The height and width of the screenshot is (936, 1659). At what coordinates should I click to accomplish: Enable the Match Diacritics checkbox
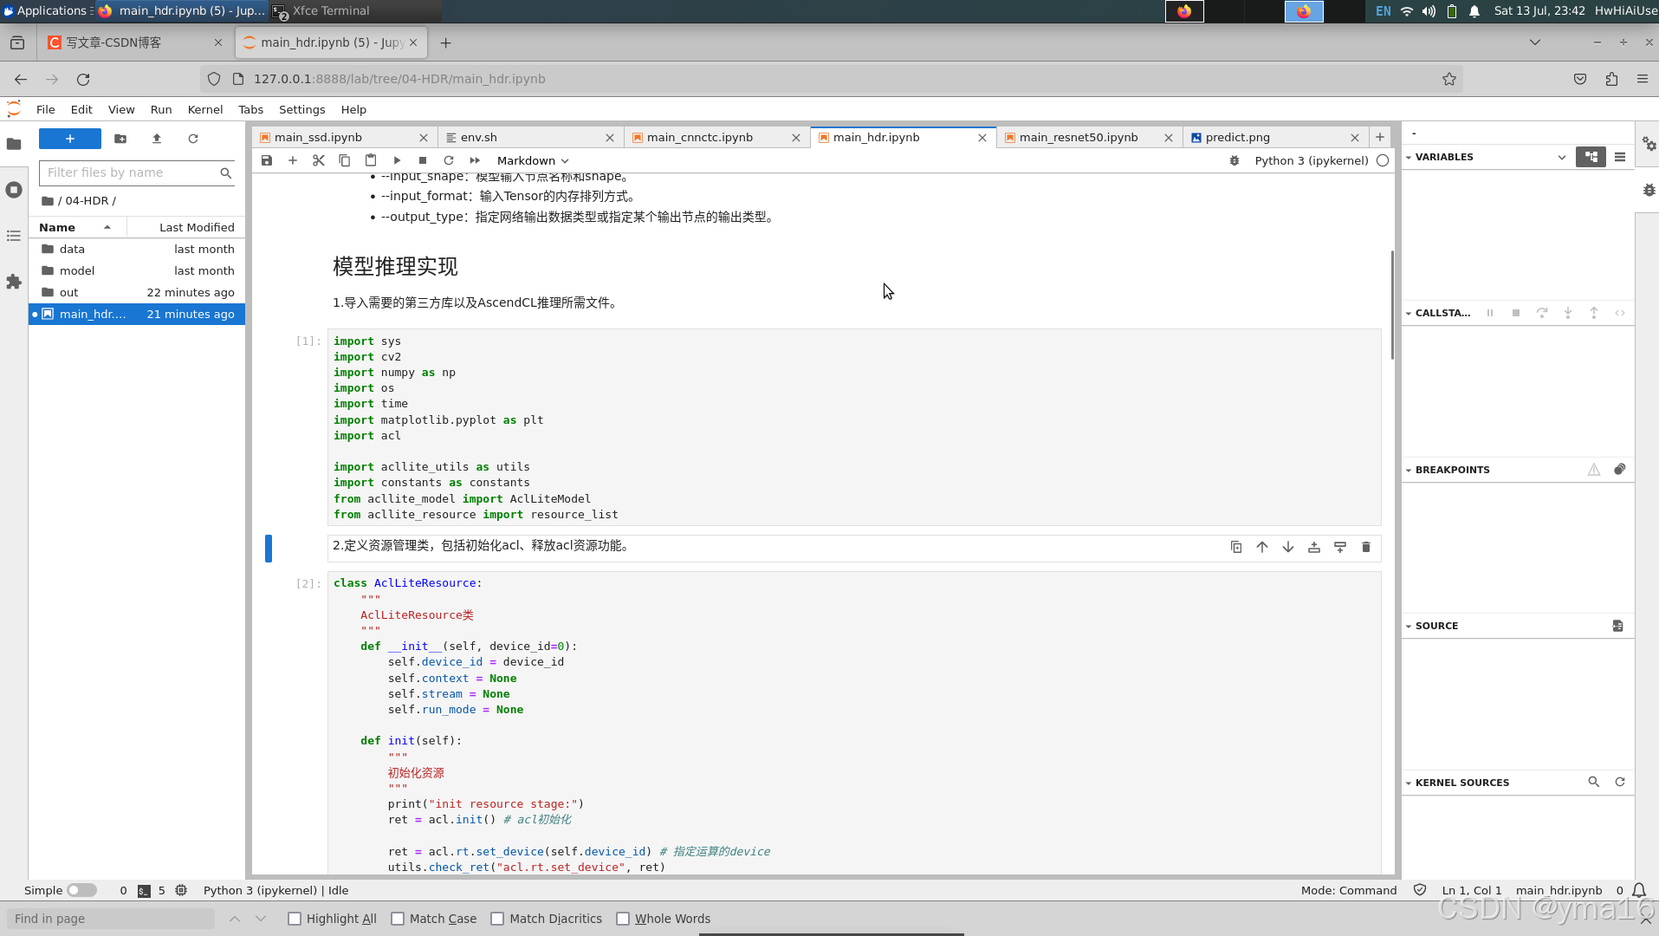(x=497, y=919)
